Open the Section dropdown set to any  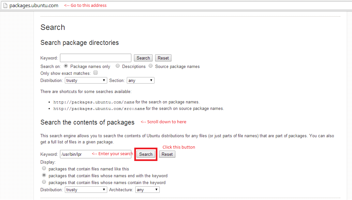140,80
